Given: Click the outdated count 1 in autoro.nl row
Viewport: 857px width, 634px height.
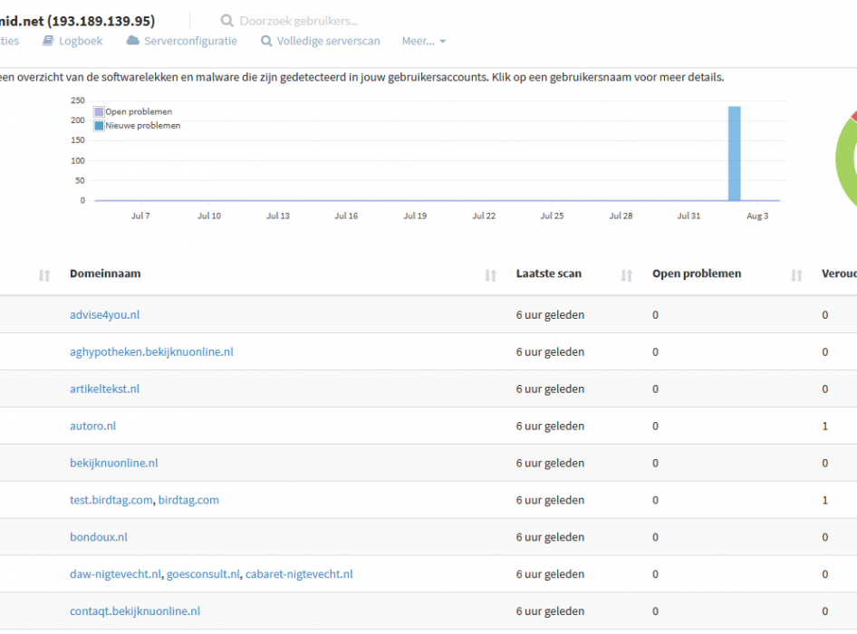Looking at the screenshot, I should click(x=824, y=426).
